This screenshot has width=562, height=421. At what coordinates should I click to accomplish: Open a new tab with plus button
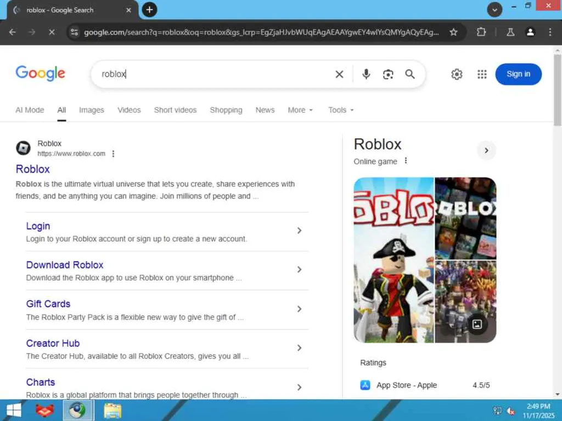149,10
